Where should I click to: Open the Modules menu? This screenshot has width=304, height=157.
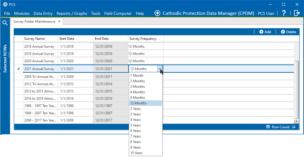22,13
